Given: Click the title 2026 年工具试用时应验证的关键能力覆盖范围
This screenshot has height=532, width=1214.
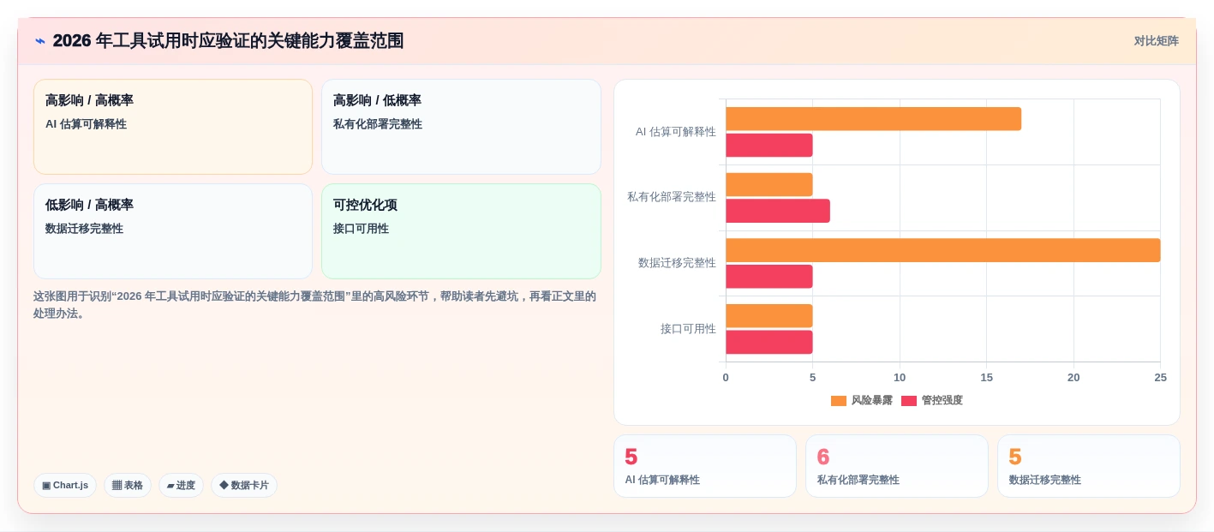Looking at the screenshot, I should coord(228,41).
